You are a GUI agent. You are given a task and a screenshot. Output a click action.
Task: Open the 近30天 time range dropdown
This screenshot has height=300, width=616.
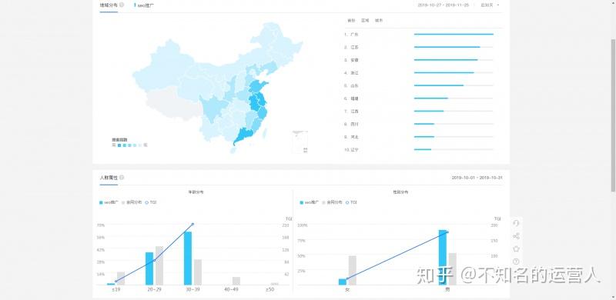490,5
